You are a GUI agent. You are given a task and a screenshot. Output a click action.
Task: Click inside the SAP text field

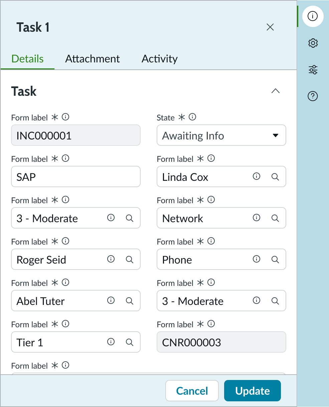tap(75, 176)
